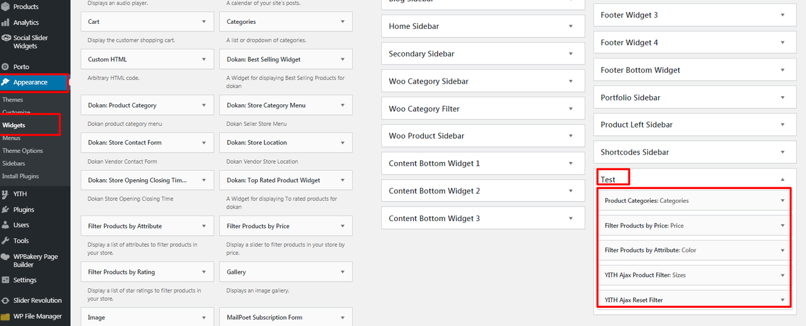Collapse the Test sidebar area
This screenshot has width=806, height=326.
click(x=783, y=180)
